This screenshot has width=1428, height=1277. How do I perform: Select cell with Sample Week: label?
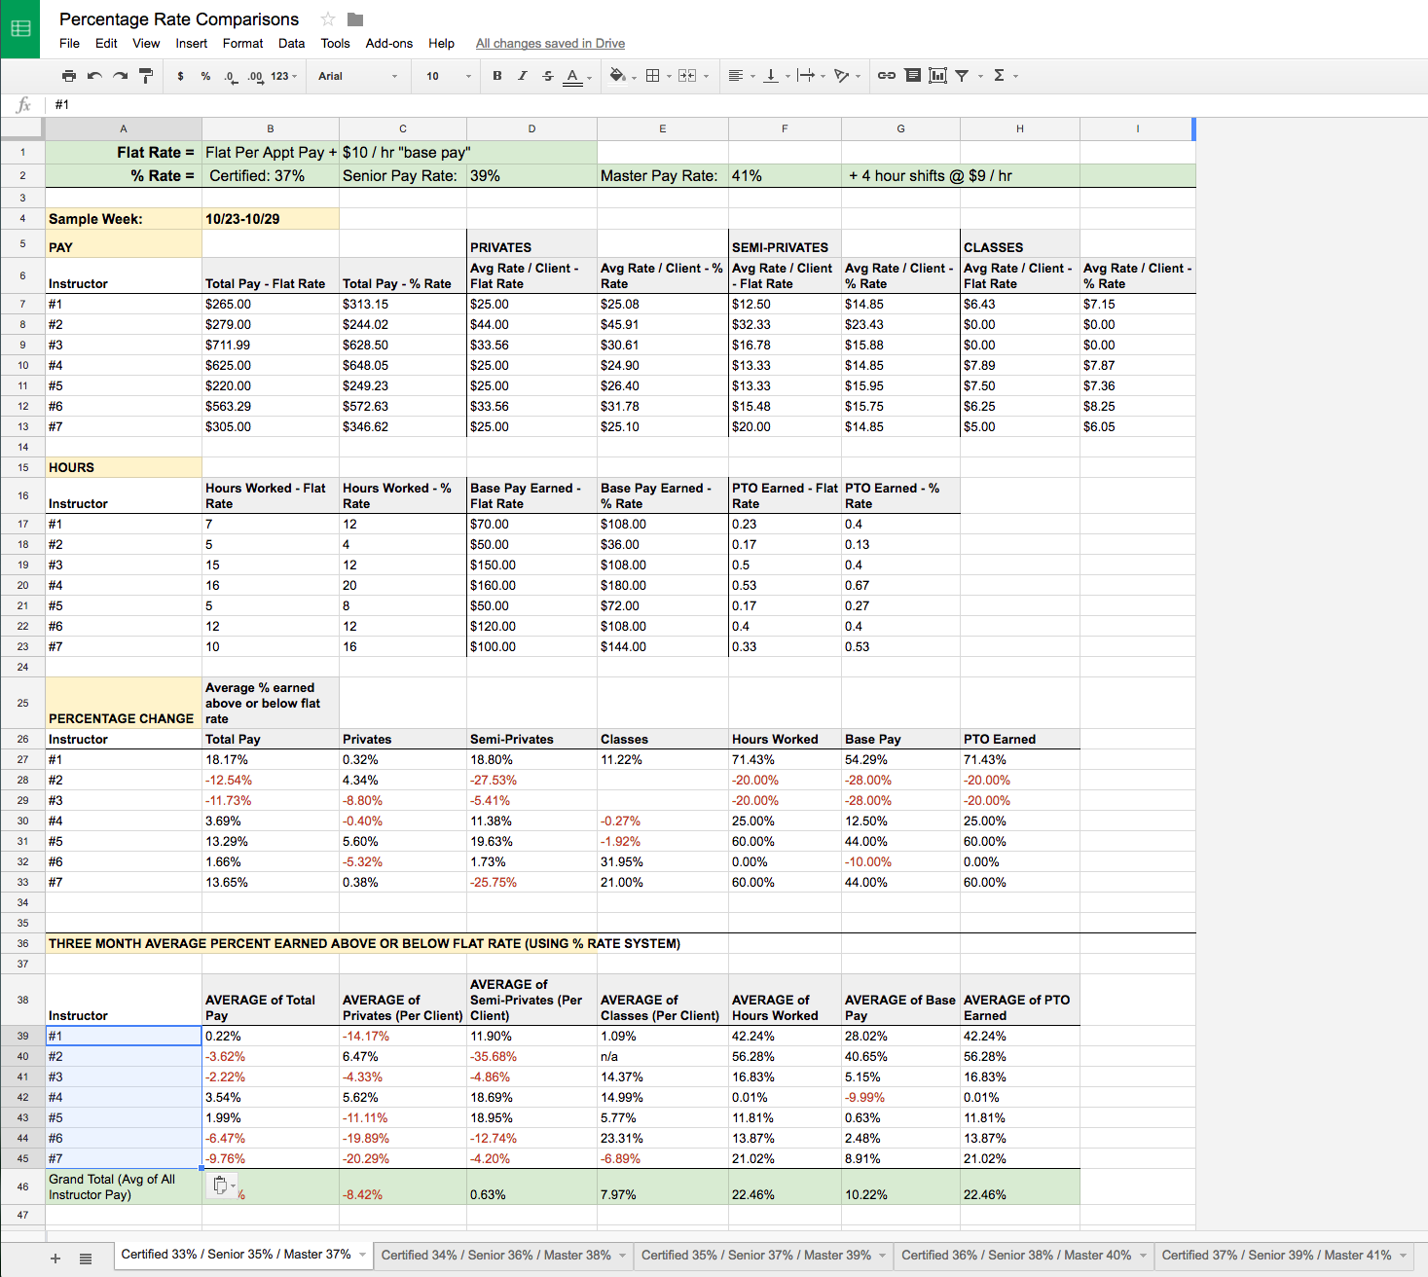click(x=124, y=219)
